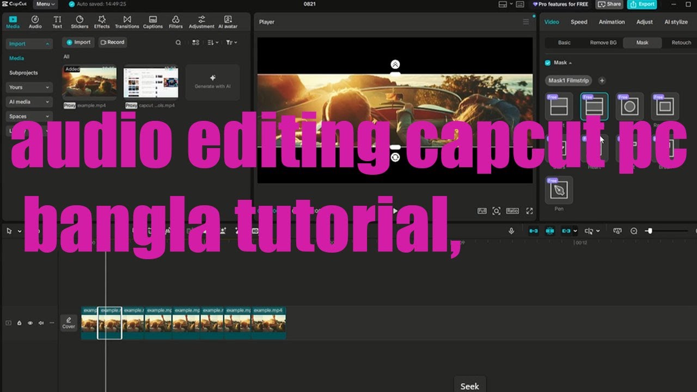Click the player focus/scan frame icon

click(496, 211)
